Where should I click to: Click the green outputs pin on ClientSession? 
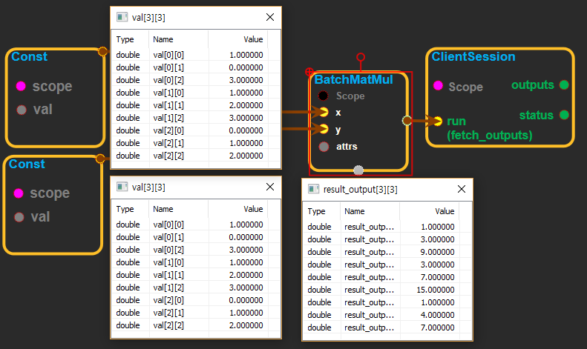(x=564, y=85)
